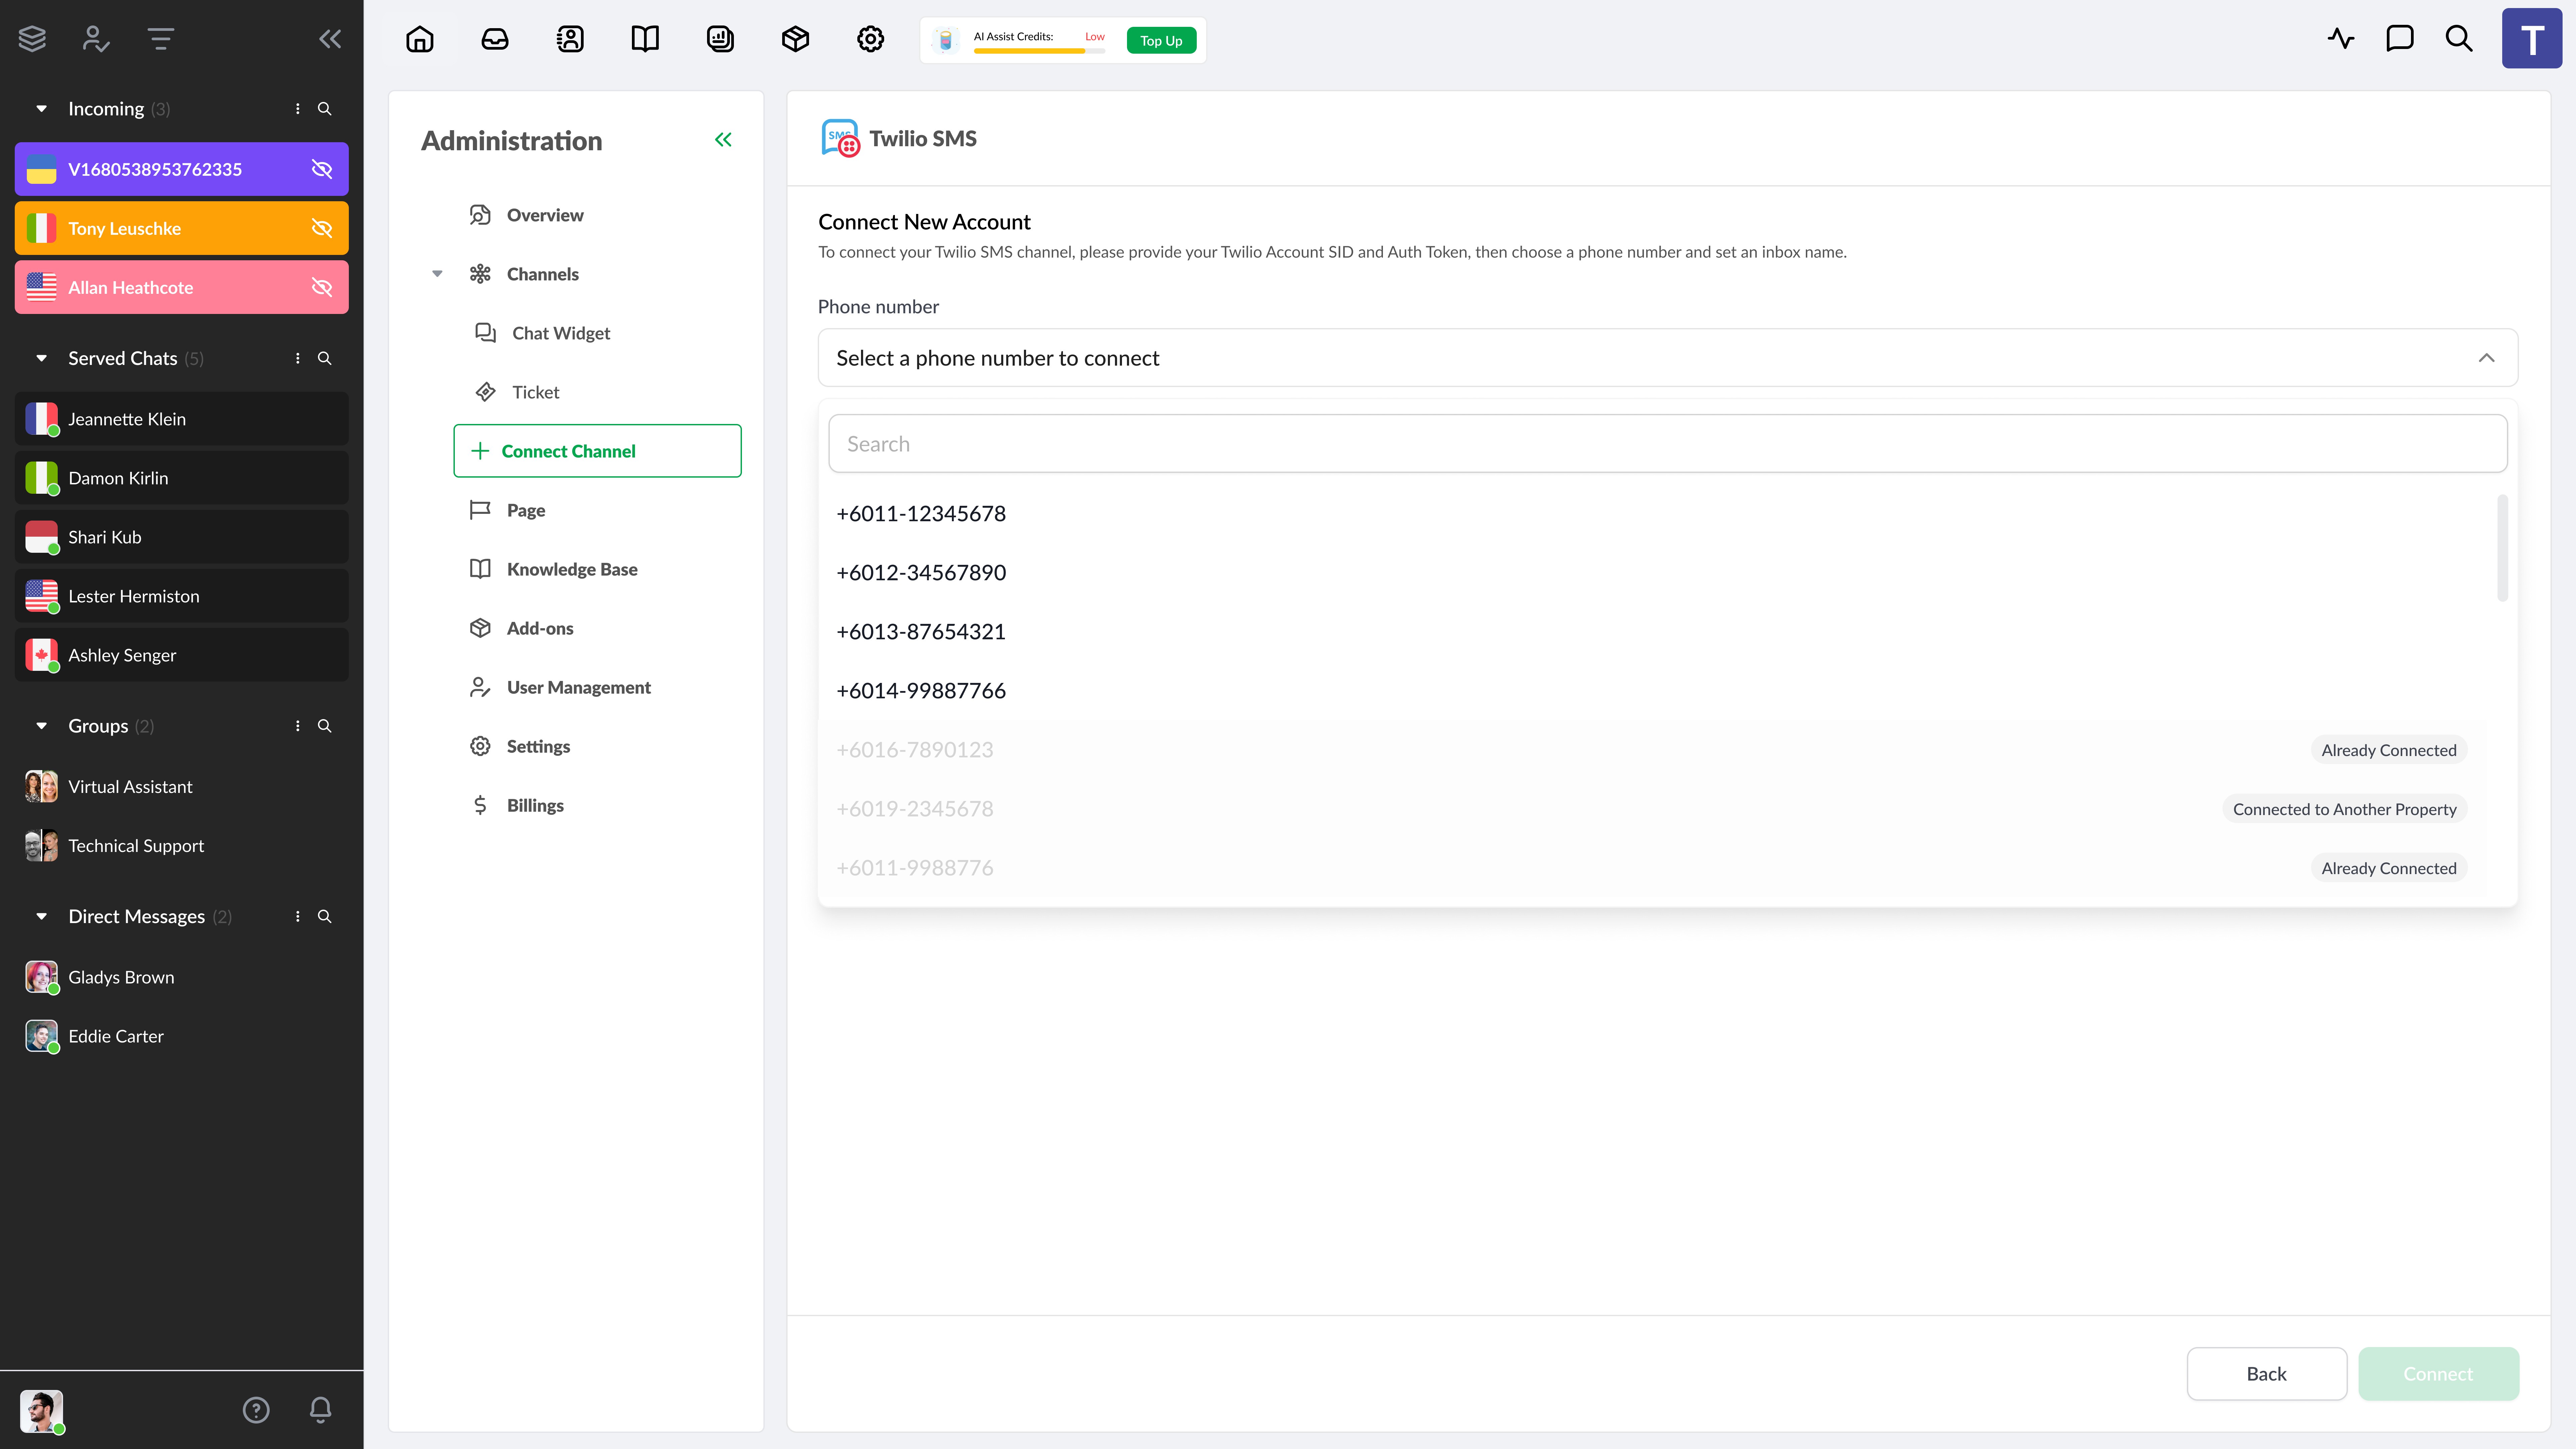Click the phone number Search field

point(1667,444)
